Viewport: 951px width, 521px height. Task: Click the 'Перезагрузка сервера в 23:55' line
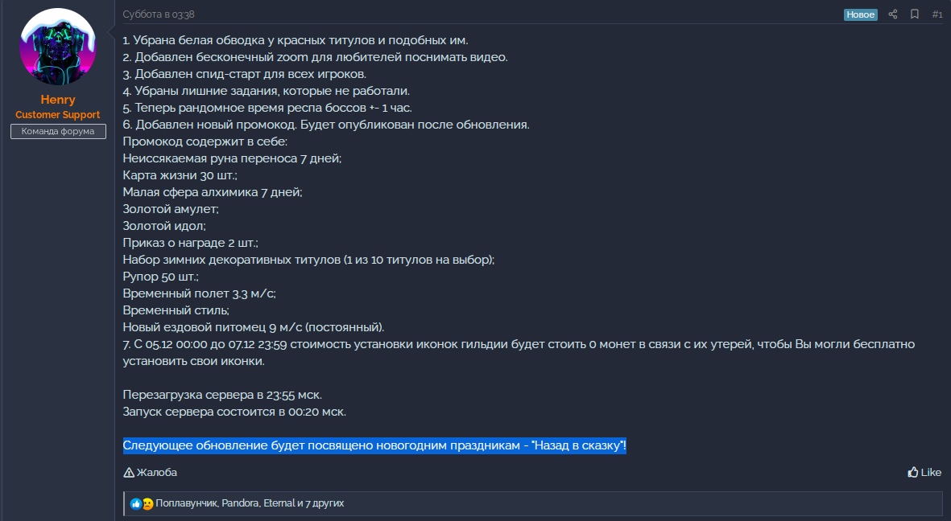222,395
